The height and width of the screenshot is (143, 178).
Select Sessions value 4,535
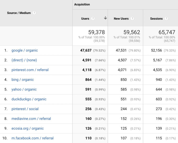[158, 70]
